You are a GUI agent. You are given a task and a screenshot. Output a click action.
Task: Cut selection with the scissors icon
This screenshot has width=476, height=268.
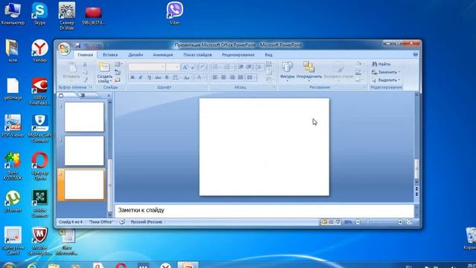(x=86, y=65)
